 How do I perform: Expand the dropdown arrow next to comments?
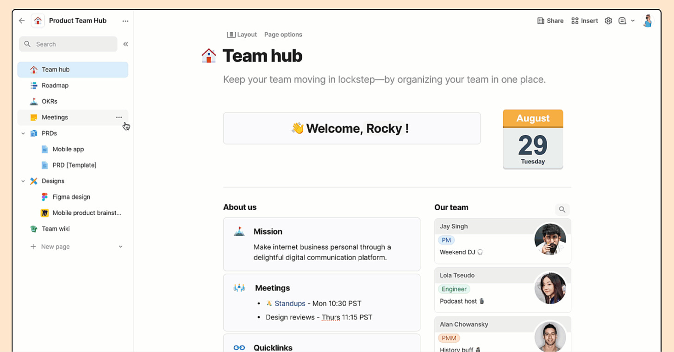click(633, 21)
